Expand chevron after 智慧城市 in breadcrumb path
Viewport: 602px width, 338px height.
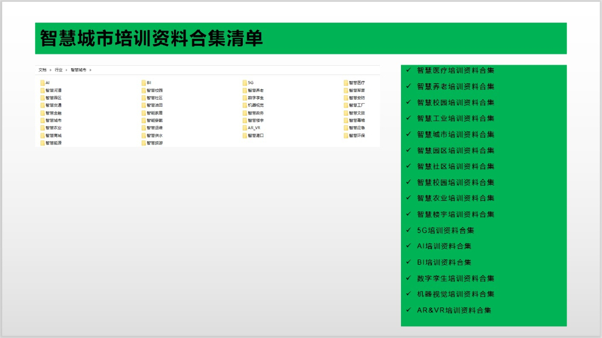[91, 70]
